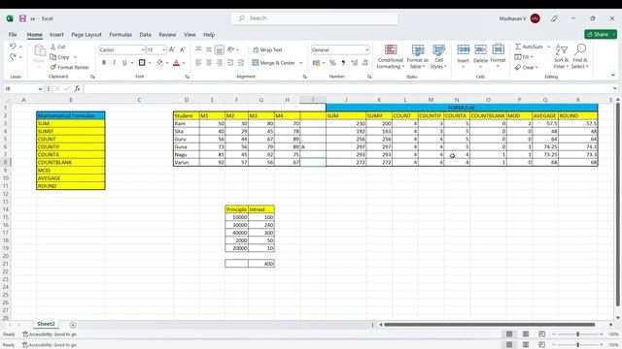Screen dimensions: 622x349
Task: Click the Comma Style icon
Action: tap(343, 62)
